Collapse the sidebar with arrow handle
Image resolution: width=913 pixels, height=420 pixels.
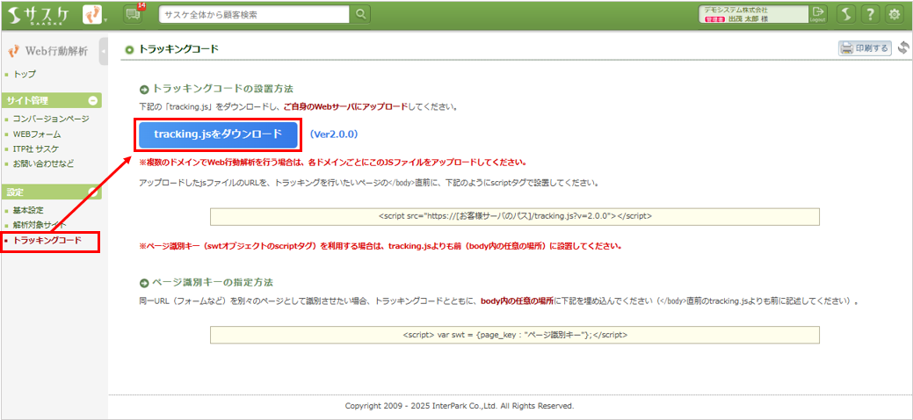[103, 52]
